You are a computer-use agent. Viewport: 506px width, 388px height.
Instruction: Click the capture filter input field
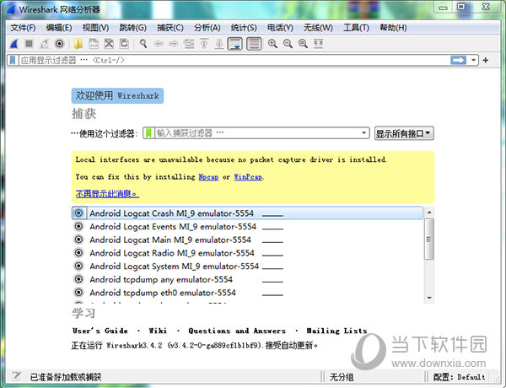(256, 133)
